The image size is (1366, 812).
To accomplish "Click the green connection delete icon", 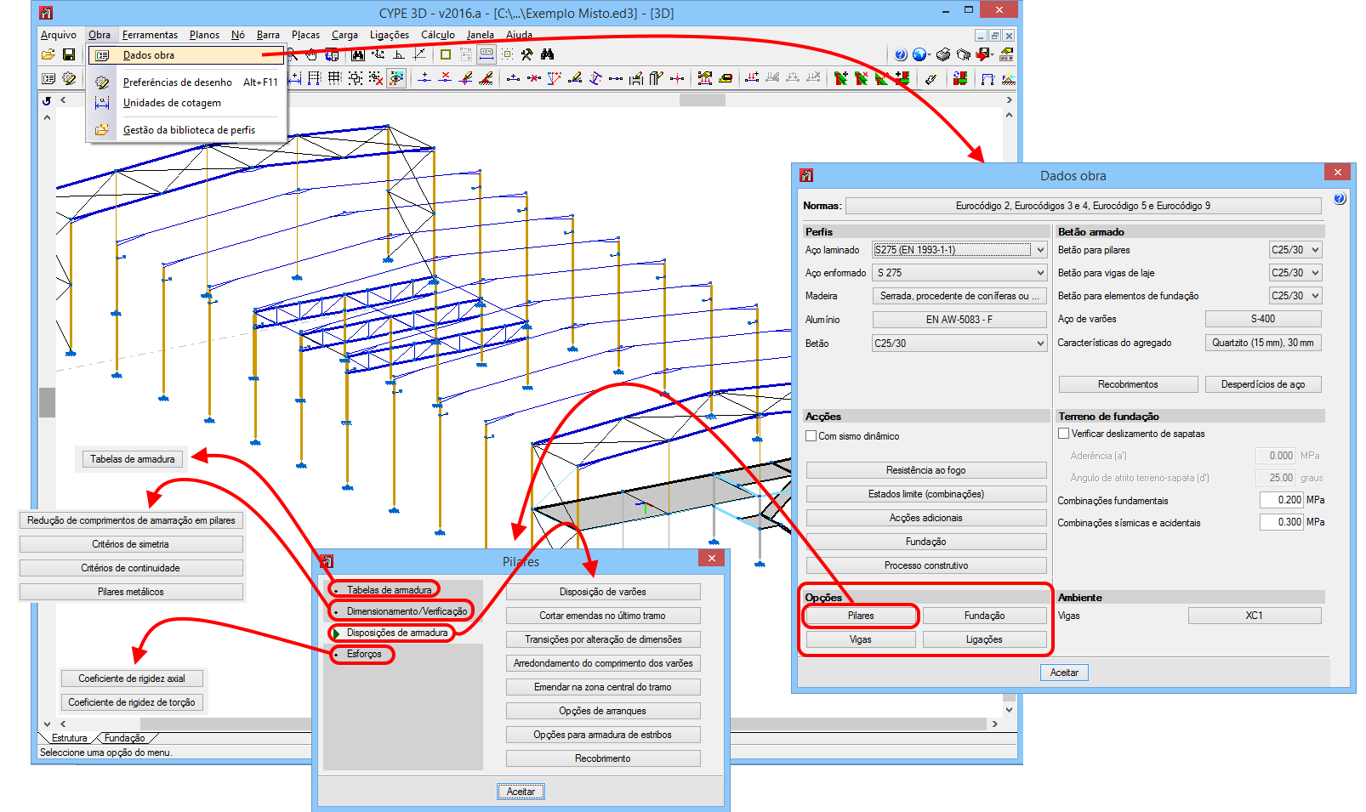I will (862, 78).
